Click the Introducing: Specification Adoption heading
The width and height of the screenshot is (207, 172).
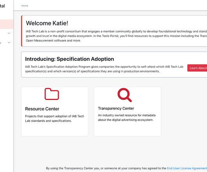[70, 59]
